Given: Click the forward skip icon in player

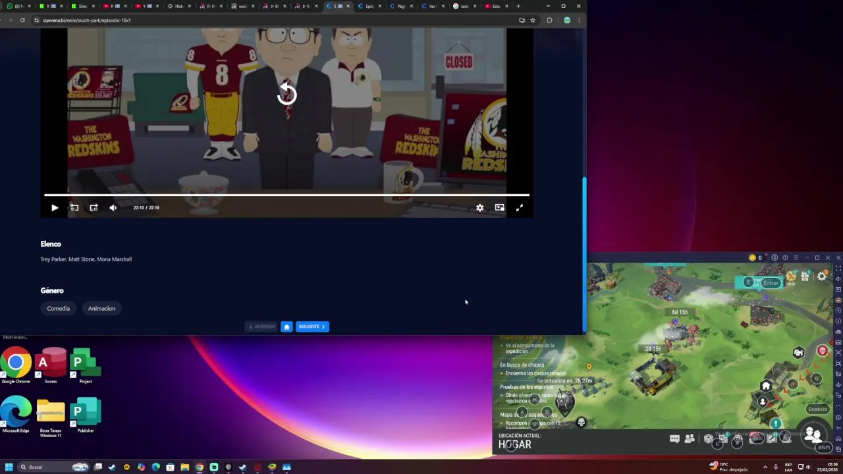Looking at the screenshot, I should [94, 207].
